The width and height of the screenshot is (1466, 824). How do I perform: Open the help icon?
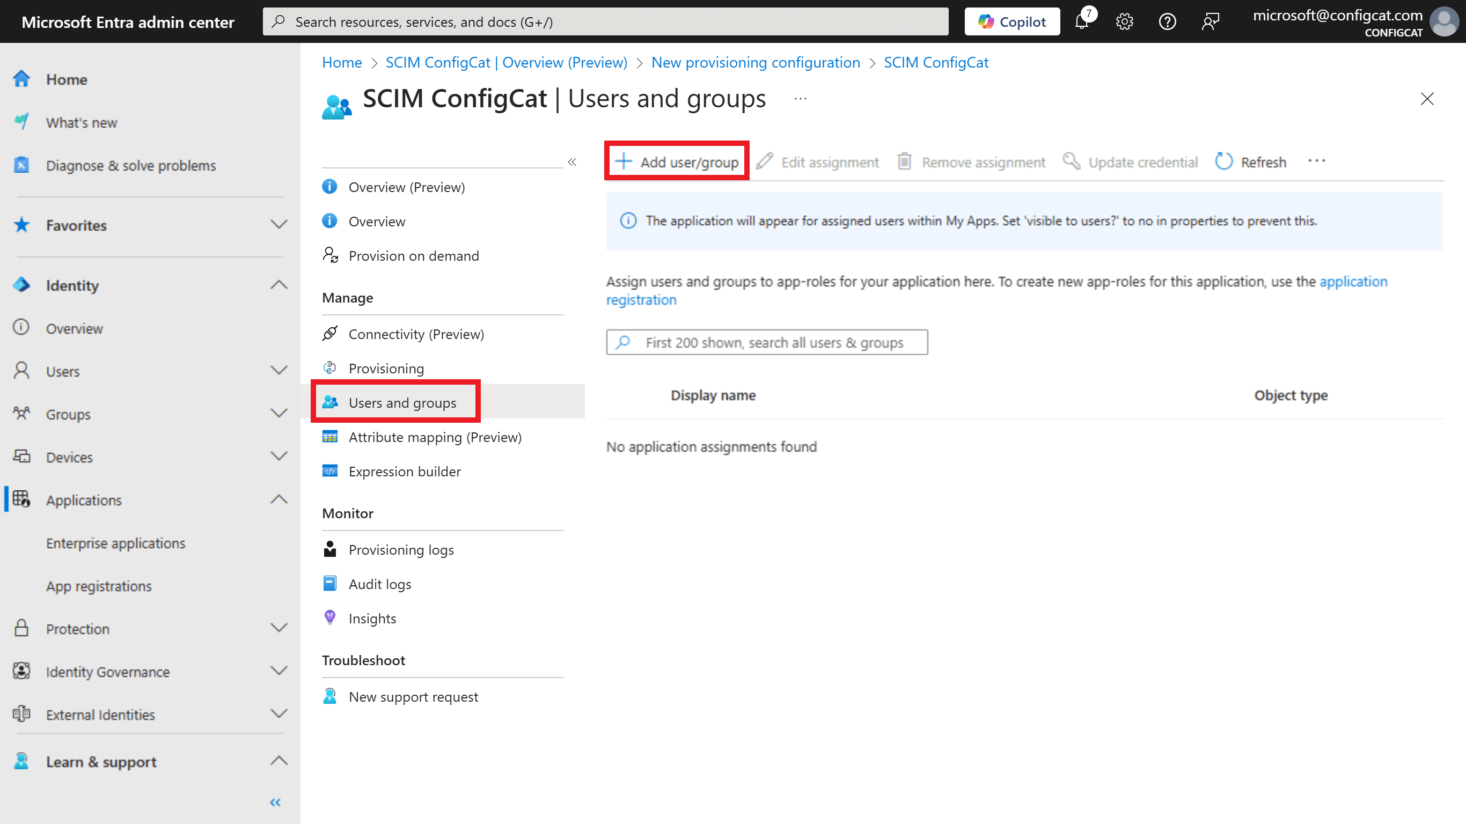click(1167, 21)
